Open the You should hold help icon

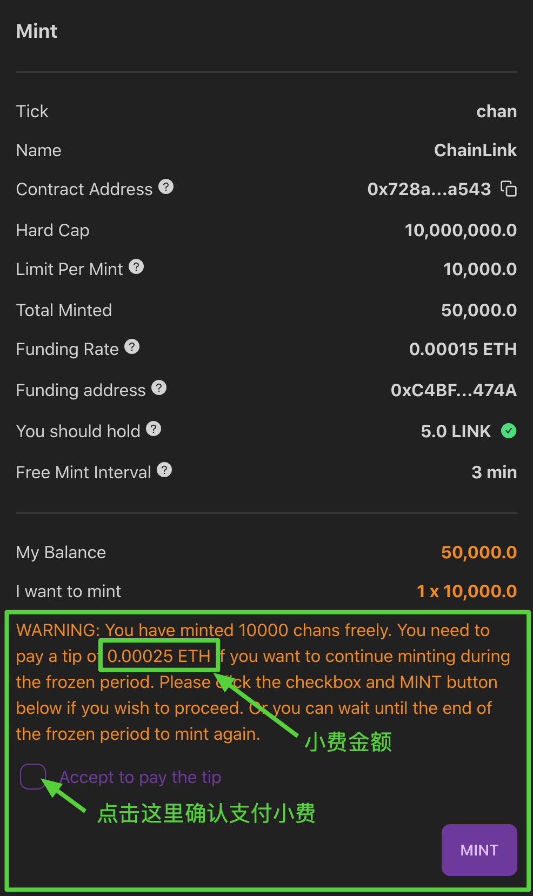click(154, 429)
